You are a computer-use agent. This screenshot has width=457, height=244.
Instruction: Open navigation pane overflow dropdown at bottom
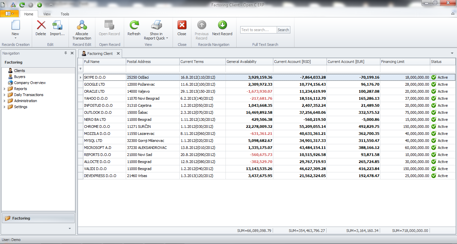click(x=70, y=228)
